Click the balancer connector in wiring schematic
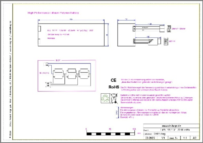 pyautogui.click(x=48, y=84)
